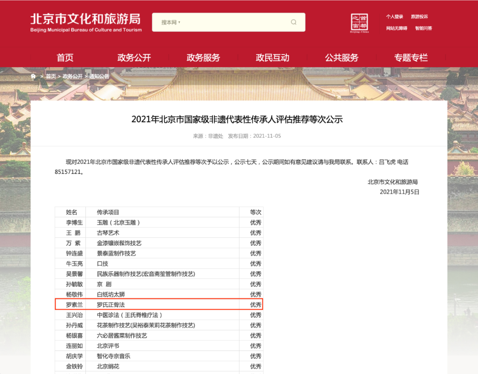Click the home icon in the breadcrumb

pos(33,76)
